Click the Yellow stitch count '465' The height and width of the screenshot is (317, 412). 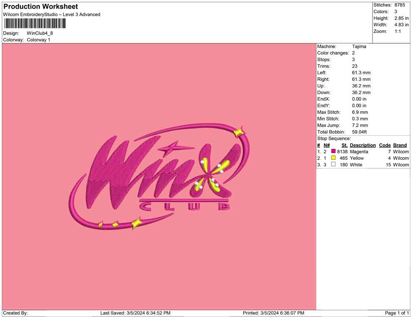(343, 158)
